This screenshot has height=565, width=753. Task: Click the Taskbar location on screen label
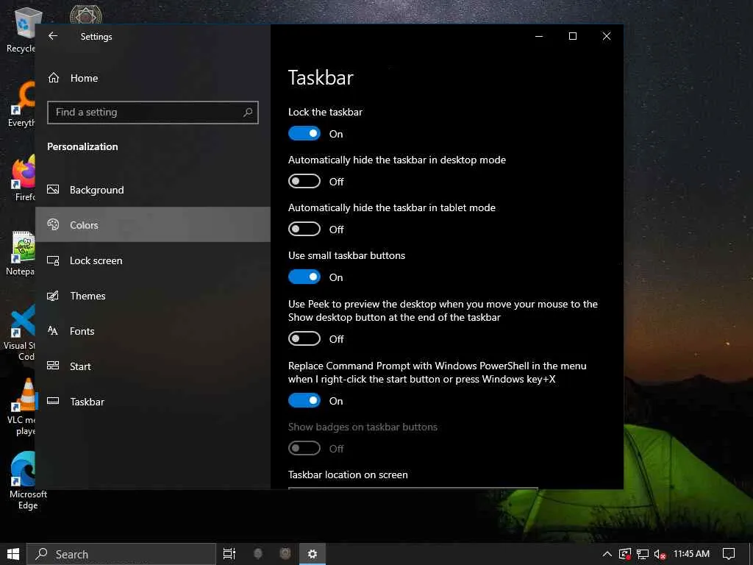[348, 475]
